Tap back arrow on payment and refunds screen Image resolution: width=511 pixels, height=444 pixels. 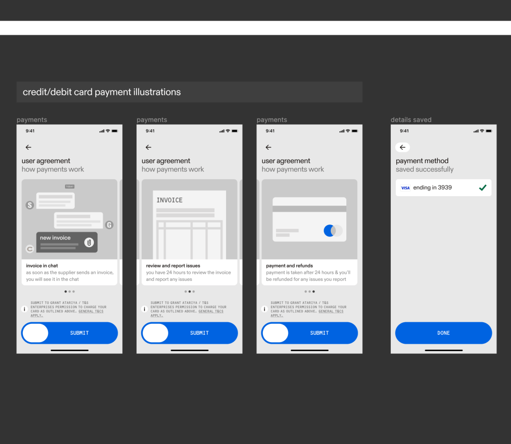click(x=268, y=147)
